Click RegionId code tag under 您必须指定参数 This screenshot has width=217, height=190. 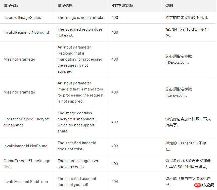[x=176, y=62]
